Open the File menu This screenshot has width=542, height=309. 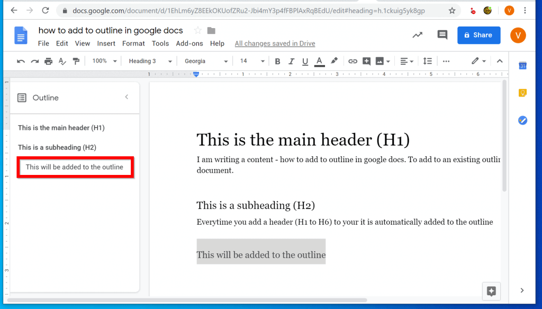click(43, 43)
